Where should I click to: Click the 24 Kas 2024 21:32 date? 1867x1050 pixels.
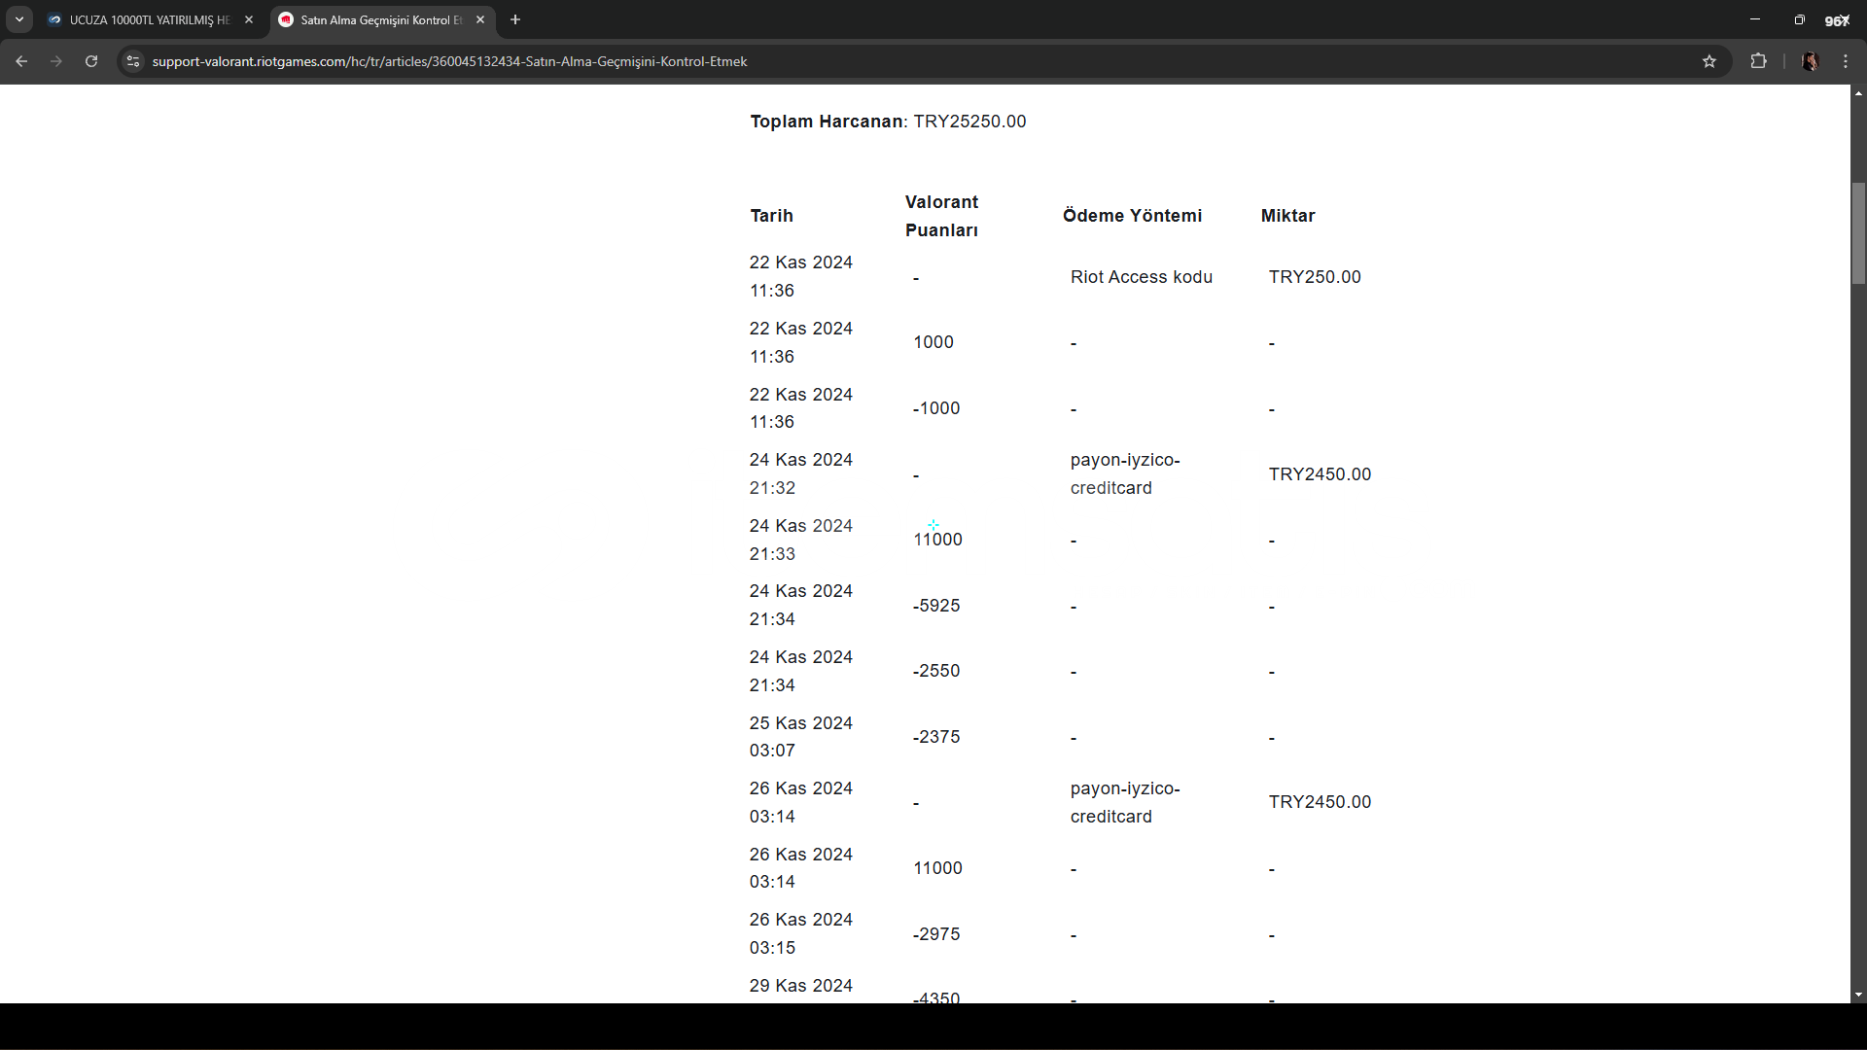(801, 473)
